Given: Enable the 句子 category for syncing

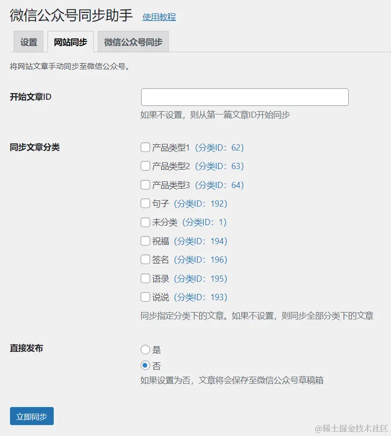Looking at the screenshot, I should (145, 203).
